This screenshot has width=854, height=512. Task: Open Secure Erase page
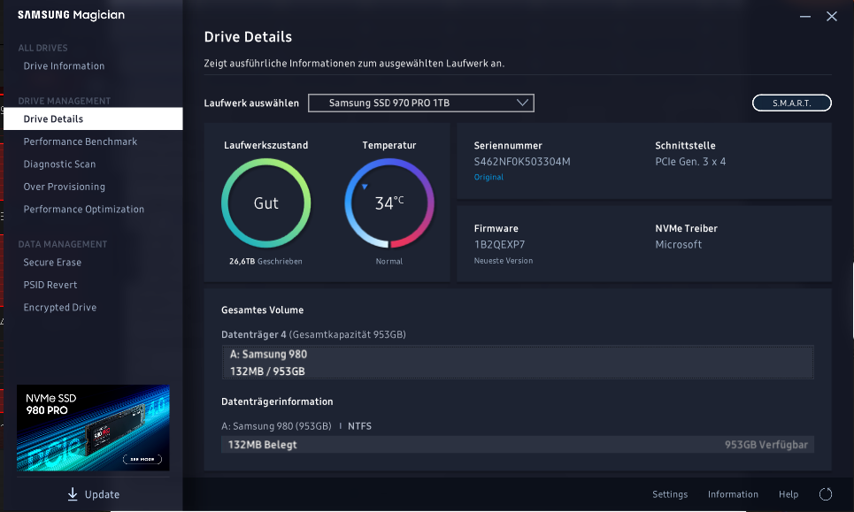(52, 263)
